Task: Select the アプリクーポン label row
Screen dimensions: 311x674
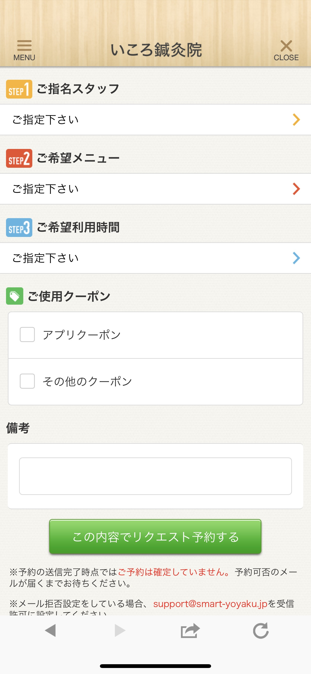Action: [x=155, y=335]
